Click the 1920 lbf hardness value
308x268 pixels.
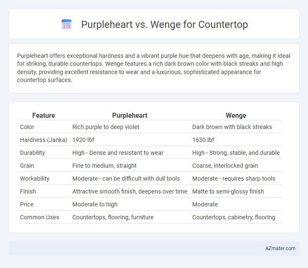tap(83, 140)
